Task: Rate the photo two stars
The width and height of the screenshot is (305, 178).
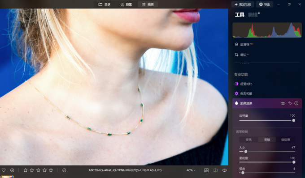Action: point(32,170)
